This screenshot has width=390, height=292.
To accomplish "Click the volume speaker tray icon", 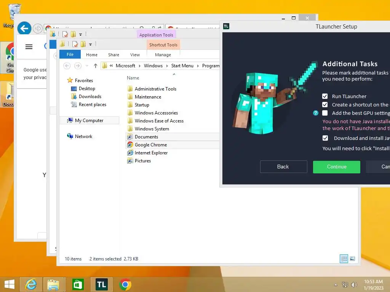I will (354, 284).
